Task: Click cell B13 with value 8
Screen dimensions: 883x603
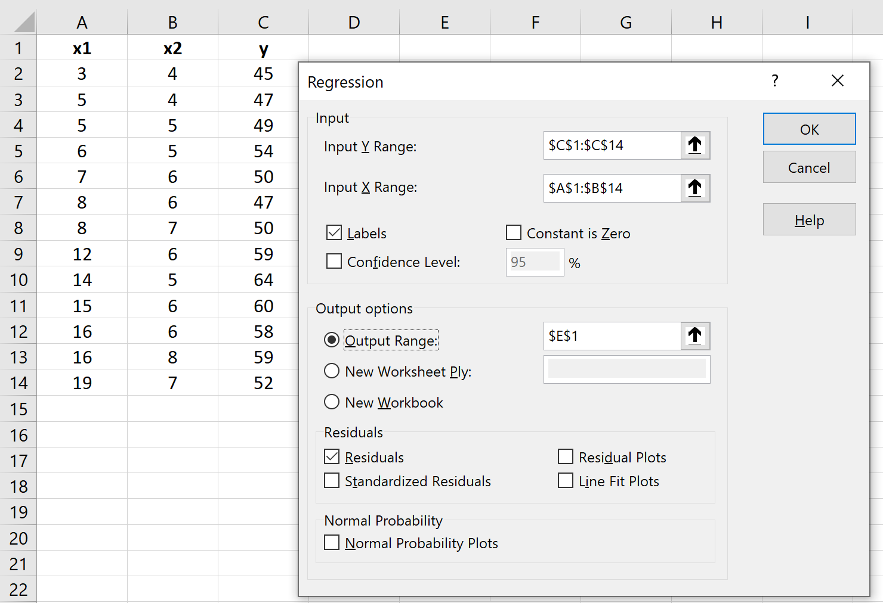Action: coord(173,357)
